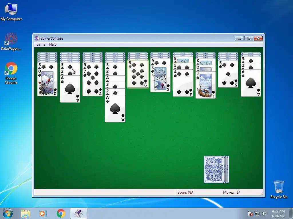Open the Game menu

[x=41, y=44]
